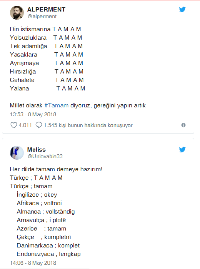
Task: Click the 'Endonezyaca ; lengkap' line
Action: click(48, 254)
